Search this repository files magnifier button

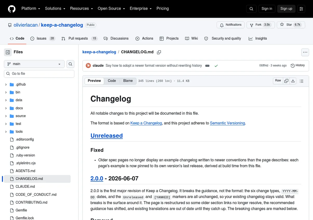[x=70, y=64]
